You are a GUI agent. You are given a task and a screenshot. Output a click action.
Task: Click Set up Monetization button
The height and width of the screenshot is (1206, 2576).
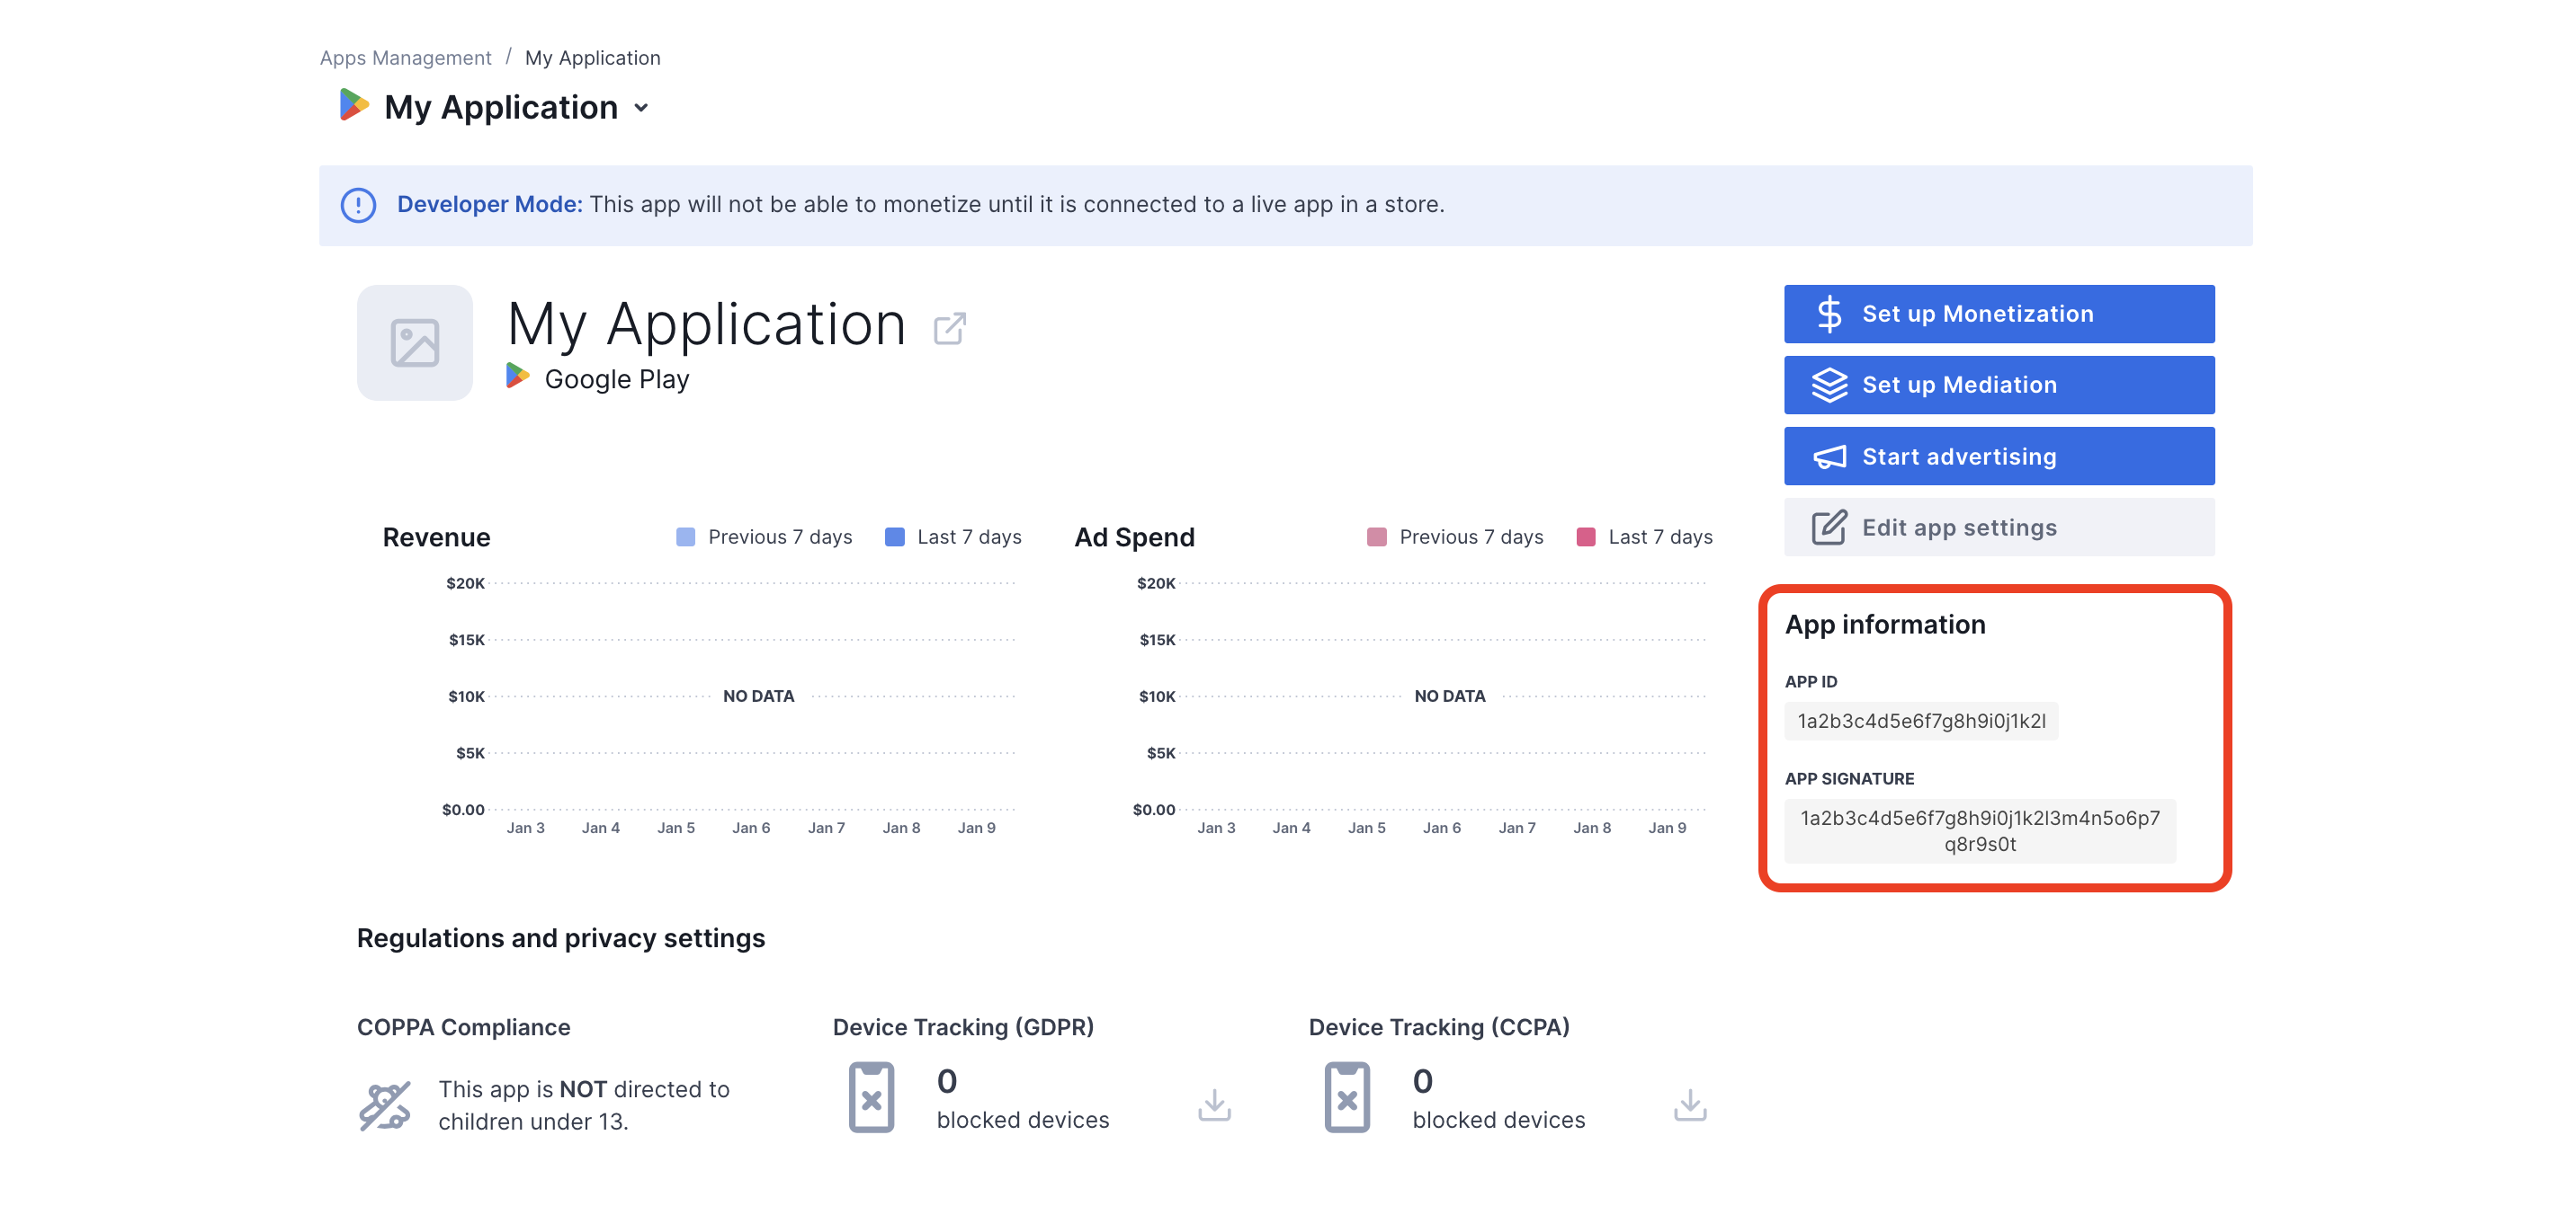pos(1998,314)
